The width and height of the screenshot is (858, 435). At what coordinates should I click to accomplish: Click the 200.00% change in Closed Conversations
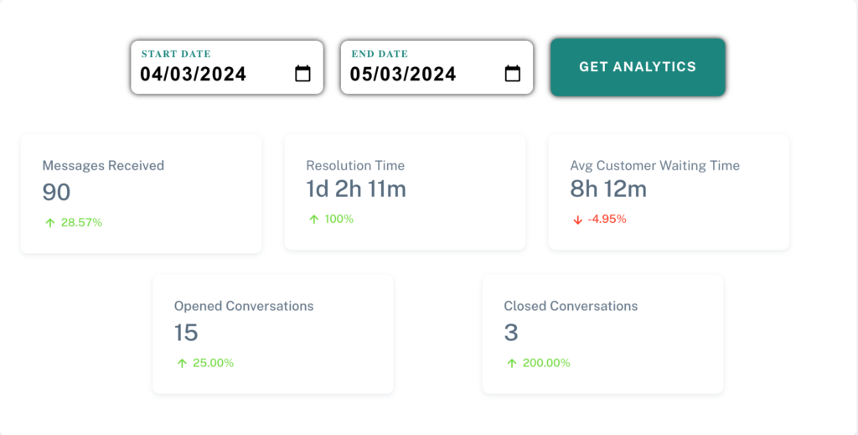545,363
